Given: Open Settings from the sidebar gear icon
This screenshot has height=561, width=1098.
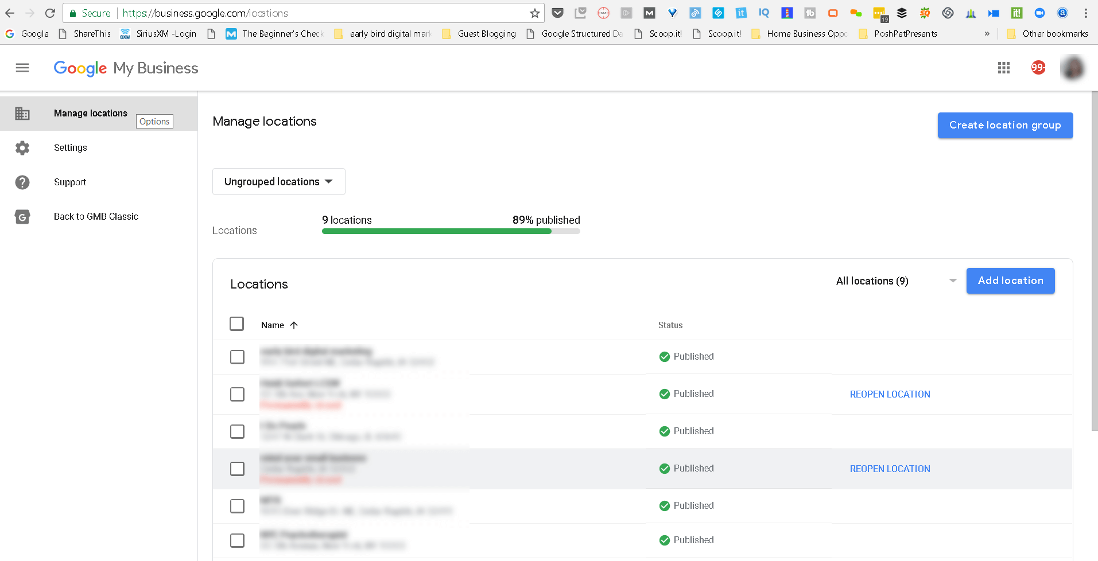Looking at the screenshot, I should [x=22, y=147].
